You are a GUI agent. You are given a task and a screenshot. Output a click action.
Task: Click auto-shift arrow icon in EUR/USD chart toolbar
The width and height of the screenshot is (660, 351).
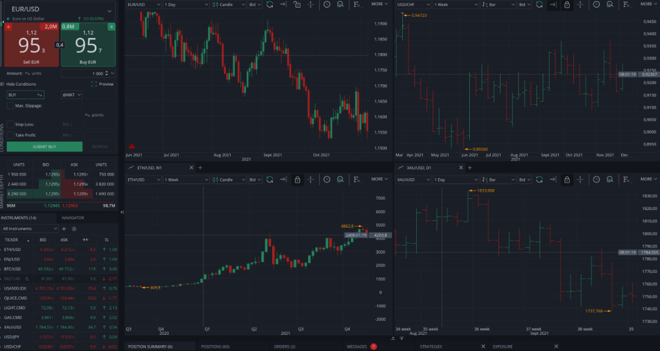283,4
